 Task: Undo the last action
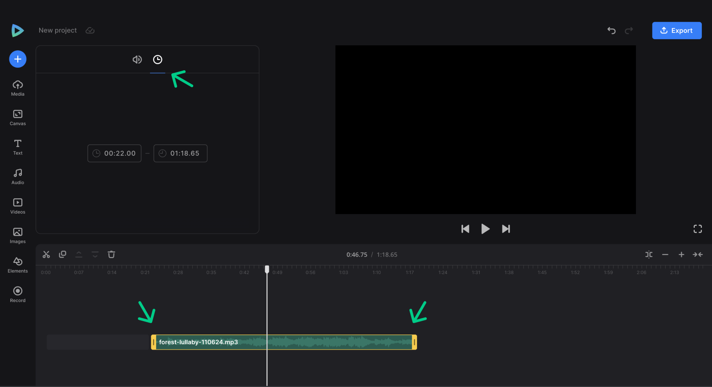(x=611, y=30)
